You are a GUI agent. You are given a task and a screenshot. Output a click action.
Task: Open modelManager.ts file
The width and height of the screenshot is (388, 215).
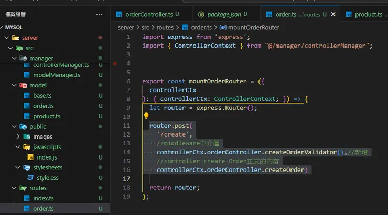coord(57,75)
